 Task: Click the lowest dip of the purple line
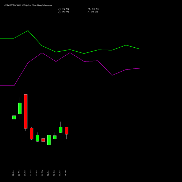pos(112,75)
